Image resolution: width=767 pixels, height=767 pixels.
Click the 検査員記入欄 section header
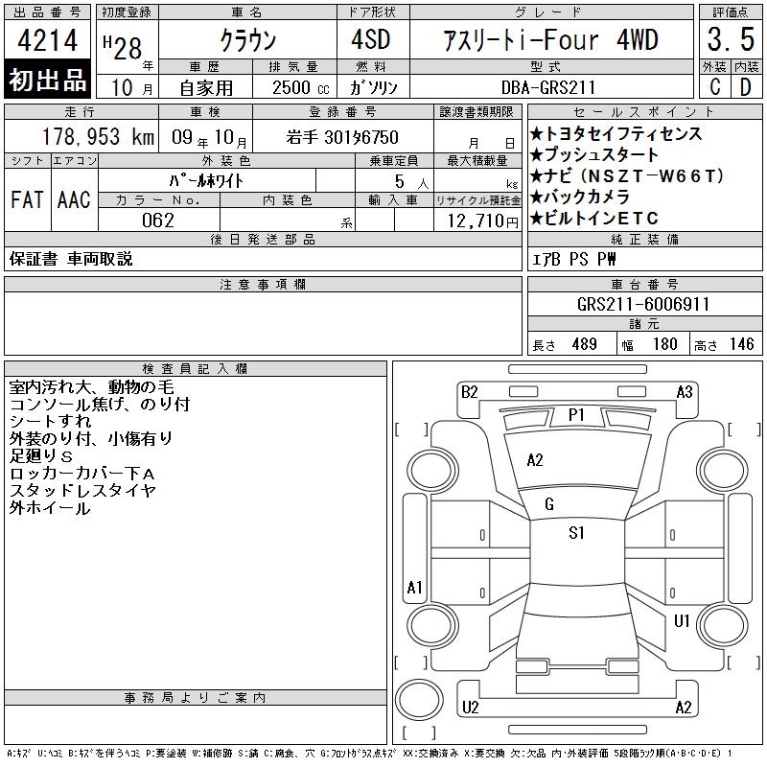196,368
